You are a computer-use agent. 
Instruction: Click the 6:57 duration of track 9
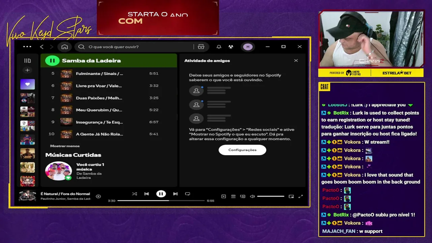click(x=154, y=122)
